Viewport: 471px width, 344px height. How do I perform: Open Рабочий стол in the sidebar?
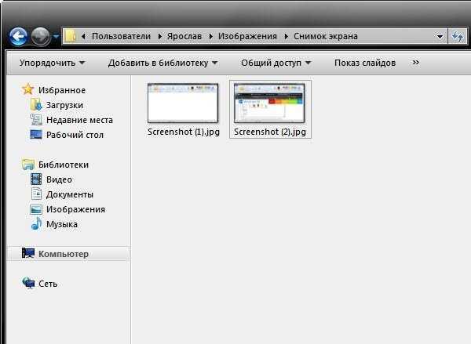pyautogui.click(x=75, y=135)
